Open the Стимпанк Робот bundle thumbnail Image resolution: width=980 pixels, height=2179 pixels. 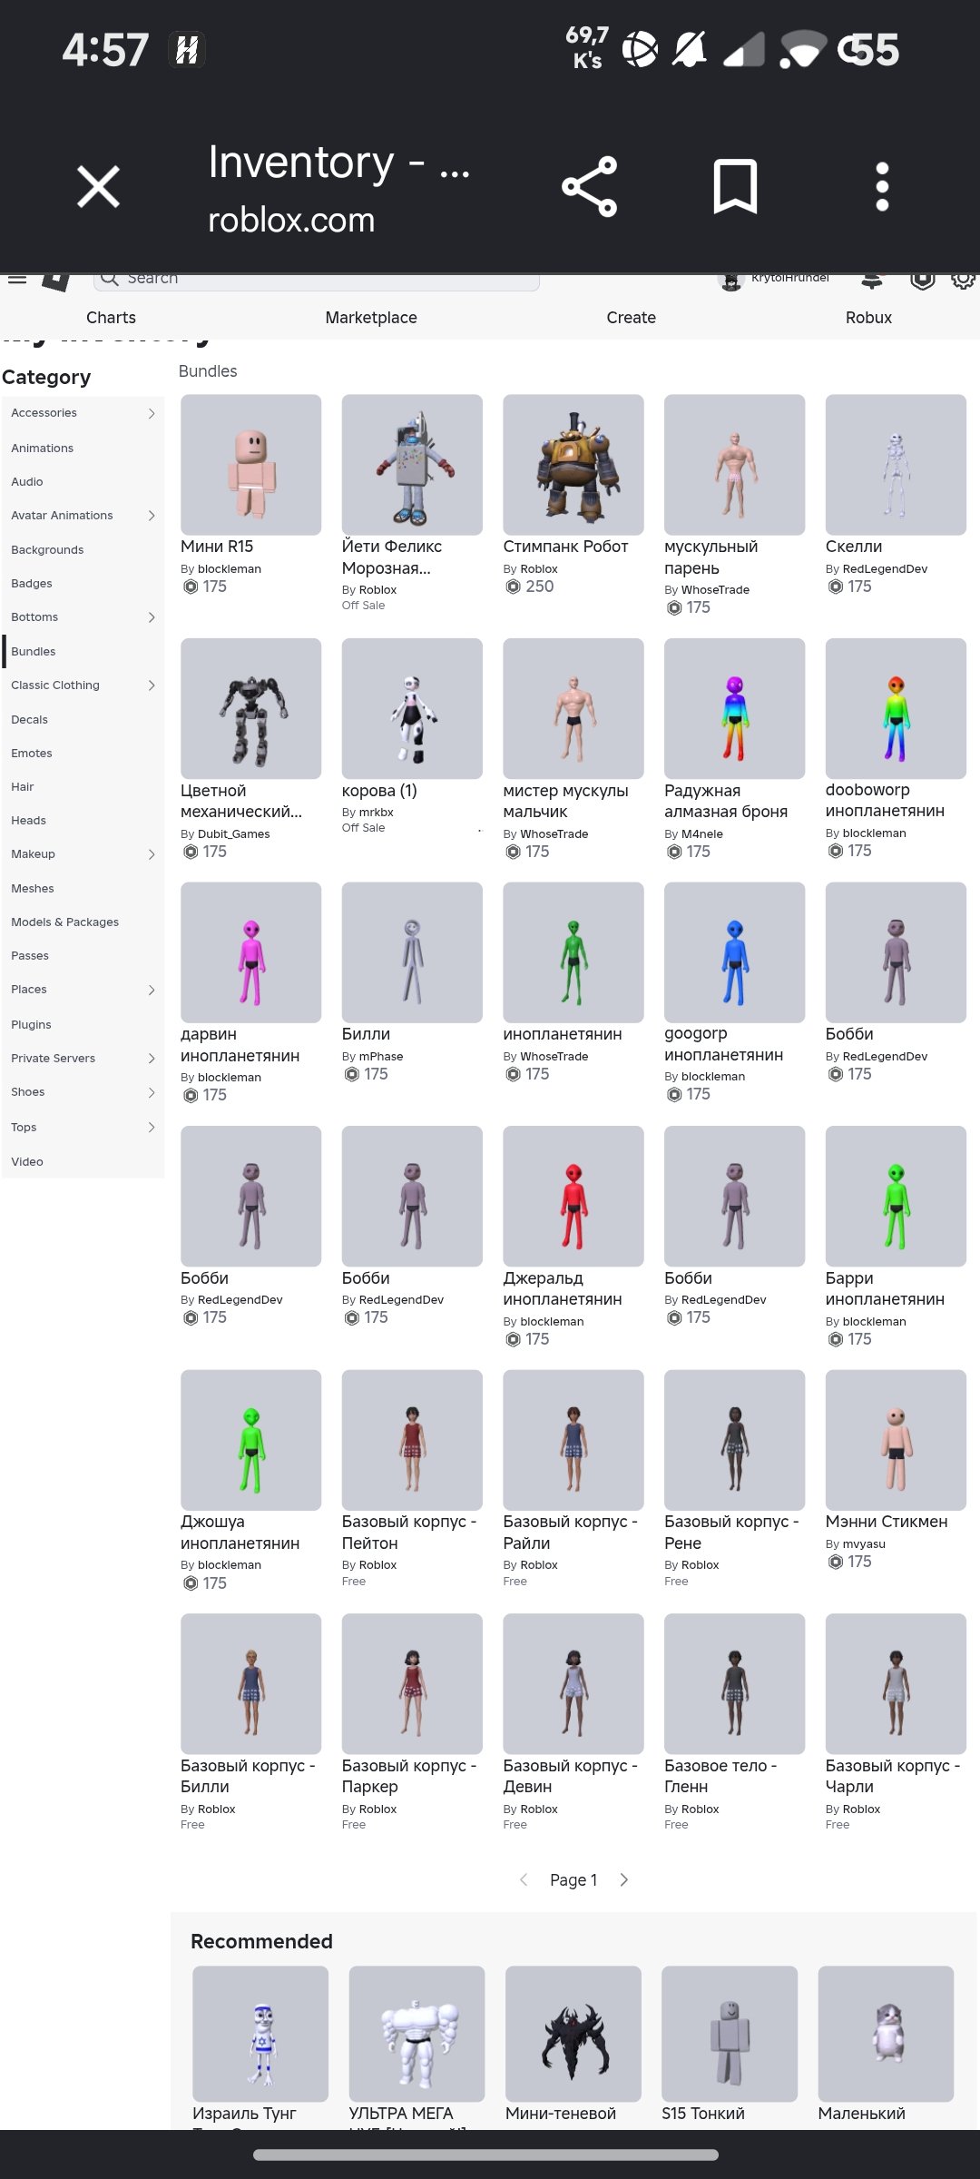573,465
